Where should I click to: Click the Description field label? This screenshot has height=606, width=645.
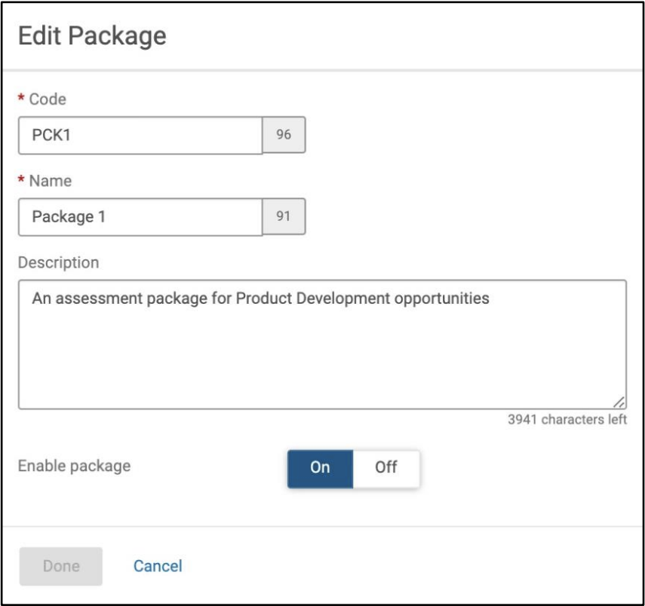[58, 262]
